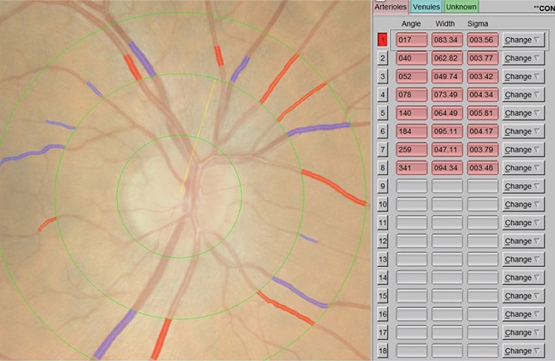Viewport: 555px width, 361px height.
Task: Click Sigma field showing 003.77
Action: coord(482,58)
